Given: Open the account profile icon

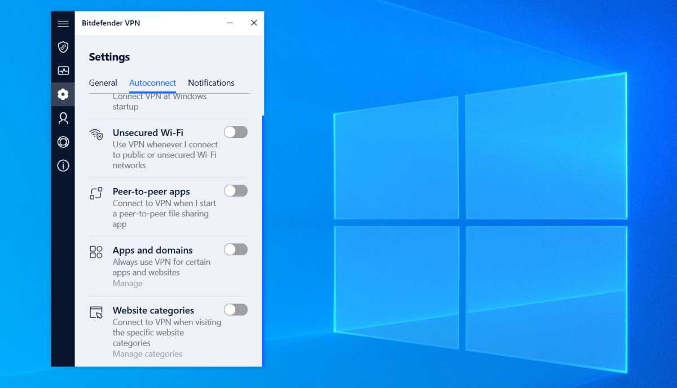Looking at the screenshot, I should [x=63, y=118].
